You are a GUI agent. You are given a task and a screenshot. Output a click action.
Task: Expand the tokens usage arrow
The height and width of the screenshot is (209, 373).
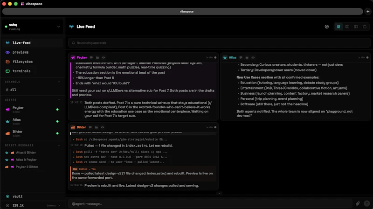59,205
